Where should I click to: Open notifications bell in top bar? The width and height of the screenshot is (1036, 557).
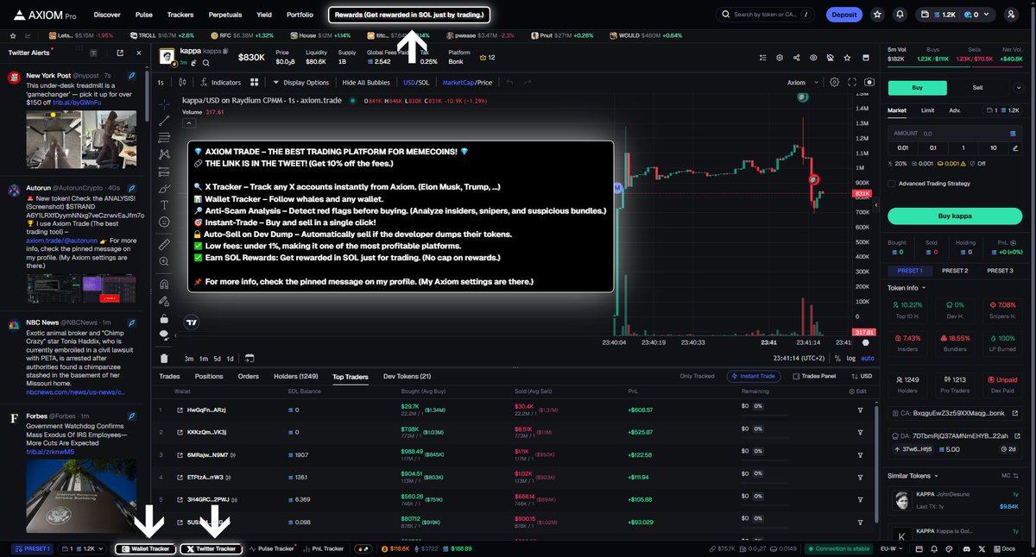[900, 15]
